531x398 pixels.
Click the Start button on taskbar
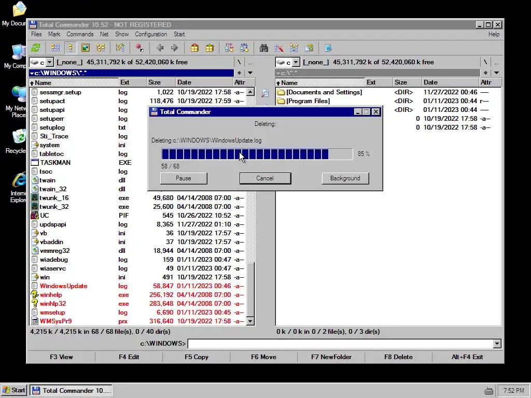pos(14,391)
